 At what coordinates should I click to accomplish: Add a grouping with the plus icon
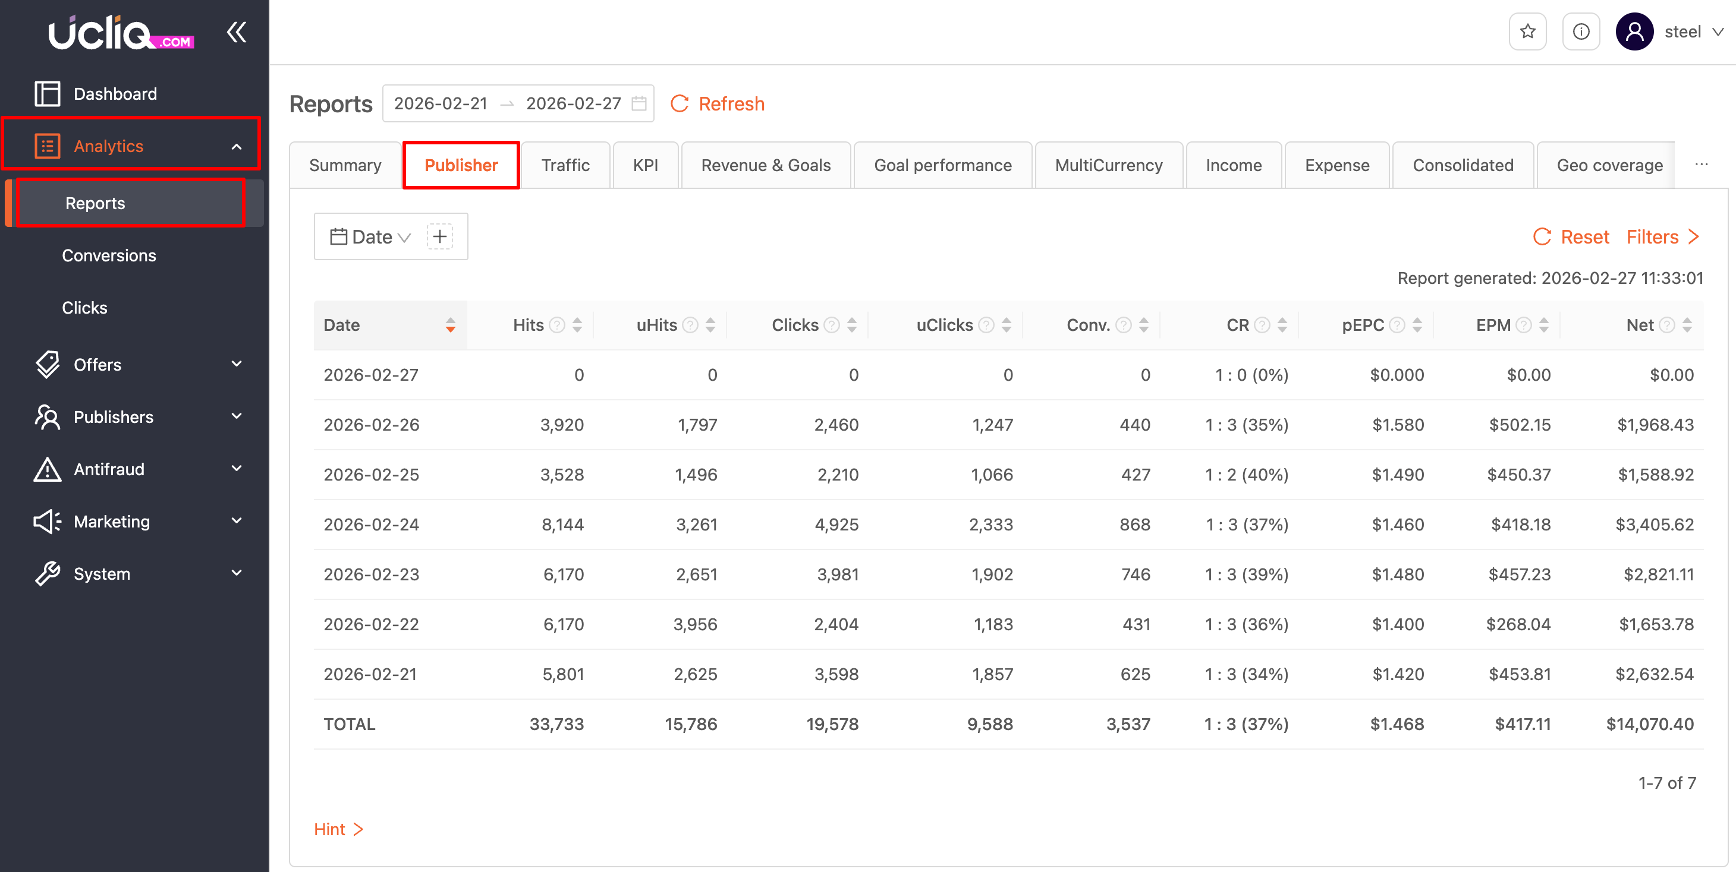tap(439, 237)
